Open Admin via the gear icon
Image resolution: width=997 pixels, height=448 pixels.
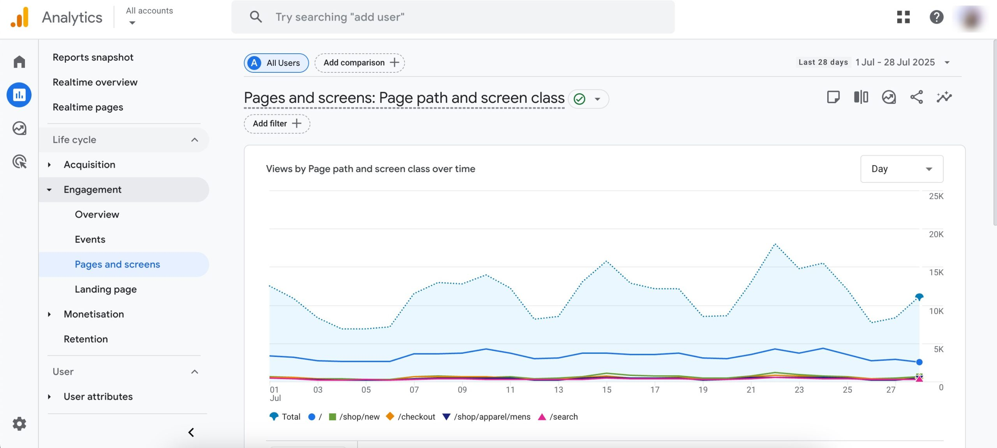click(x=19, y=423)
